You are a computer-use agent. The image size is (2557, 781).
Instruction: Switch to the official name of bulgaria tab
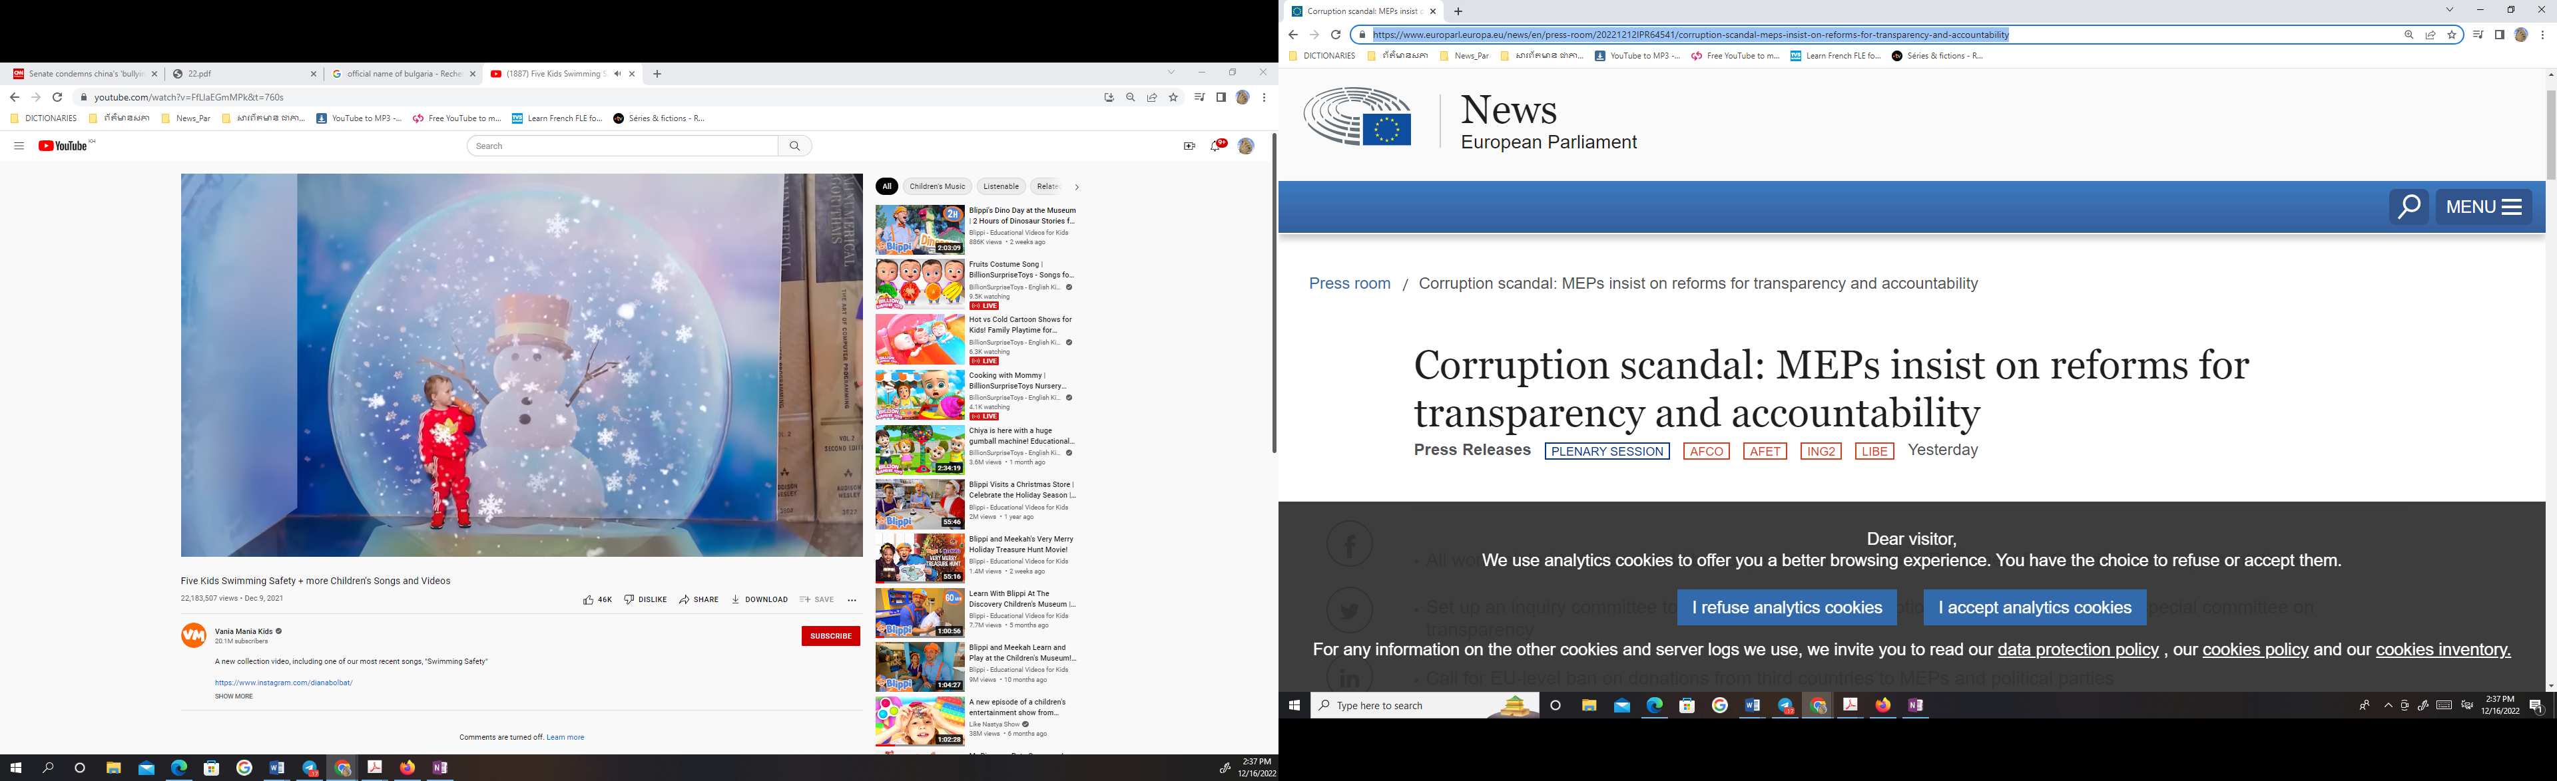click(403, 73)
